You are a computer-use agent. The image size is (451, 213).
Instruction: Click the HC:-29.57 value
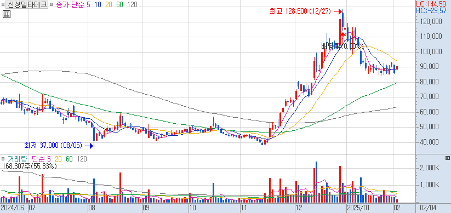click(431, 10)
